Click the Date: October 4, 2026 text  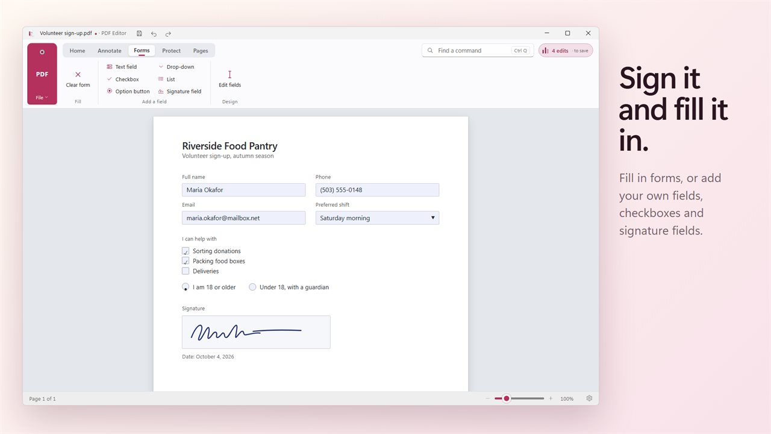click(x=208, y=357)
